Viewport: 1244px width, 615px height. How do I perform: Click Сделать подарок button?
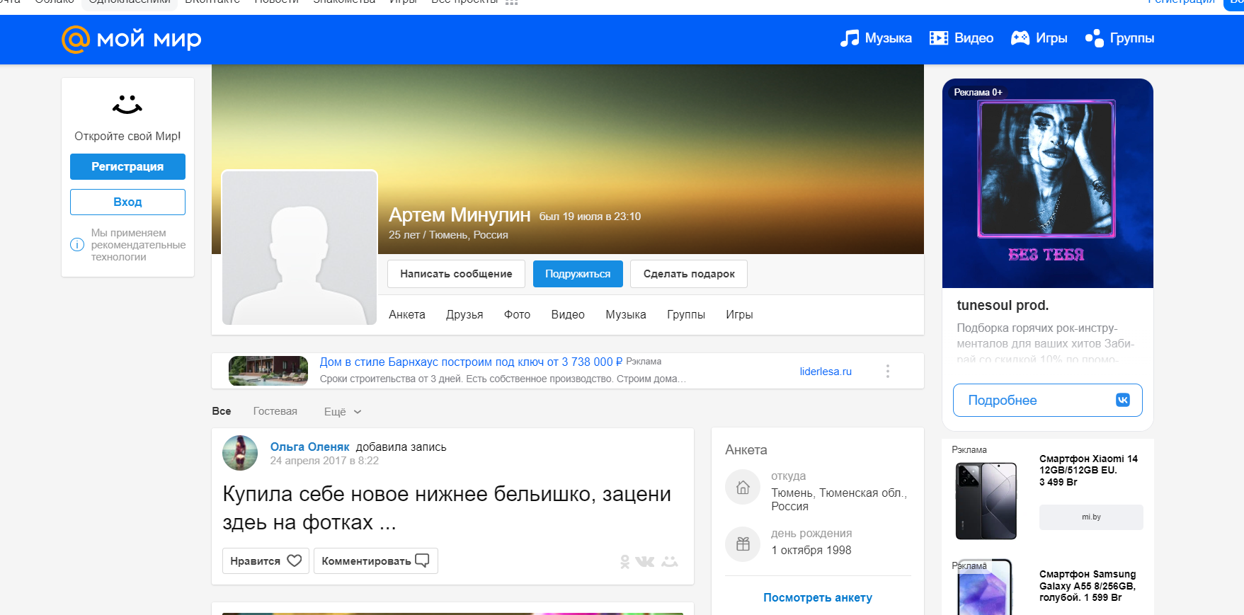pos(689,274)
